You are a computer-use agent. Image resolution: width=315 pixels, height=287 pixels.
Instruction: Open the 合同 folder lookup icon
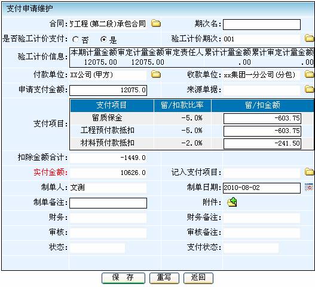pyautogui.click(x=156, y=23)
